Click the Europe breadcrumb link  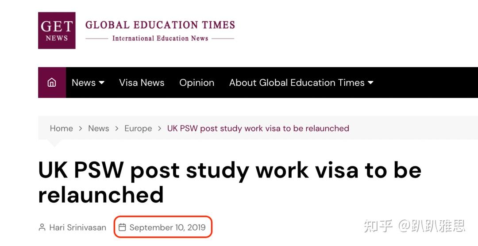coord(138,128)
